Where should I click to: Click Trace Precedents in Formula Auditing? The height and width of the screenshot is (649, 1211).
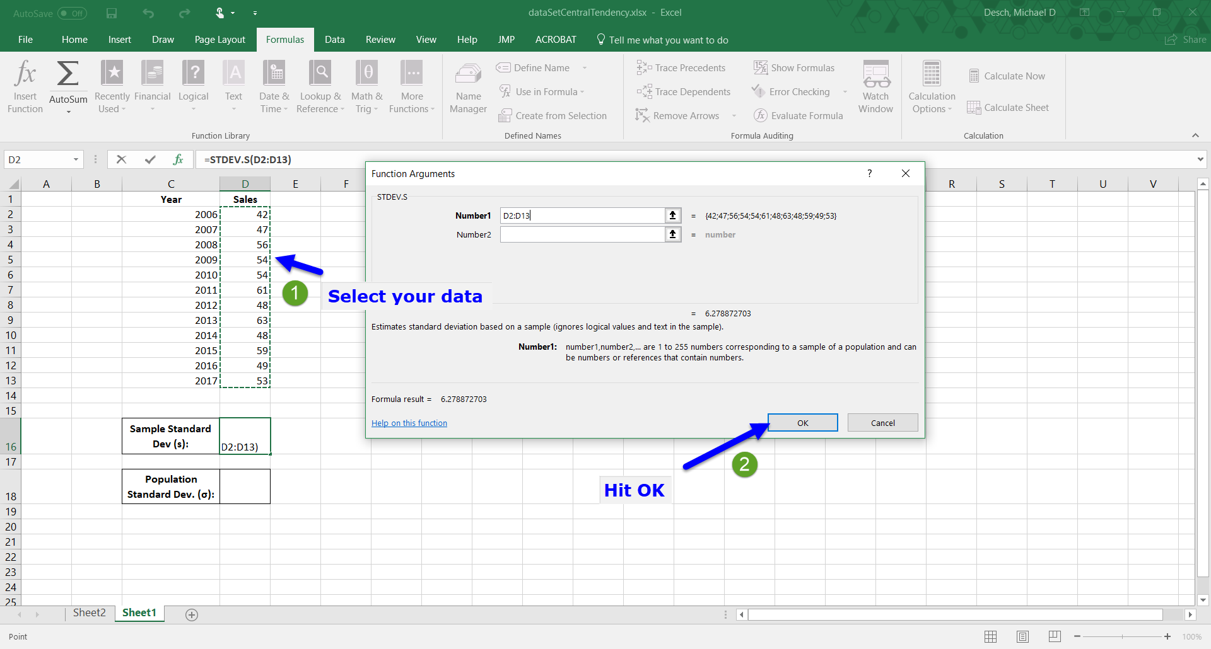tap(681, 68)
